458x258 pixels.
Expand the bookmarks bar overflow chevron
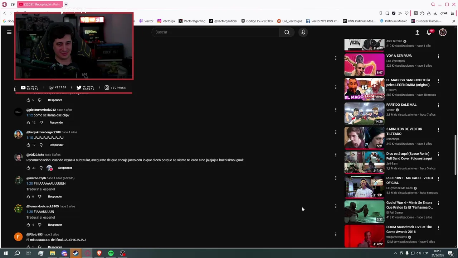[x=454, y=21]
